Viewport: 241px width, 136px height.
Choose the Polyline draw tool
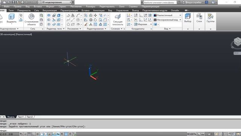tap(69, 15)
